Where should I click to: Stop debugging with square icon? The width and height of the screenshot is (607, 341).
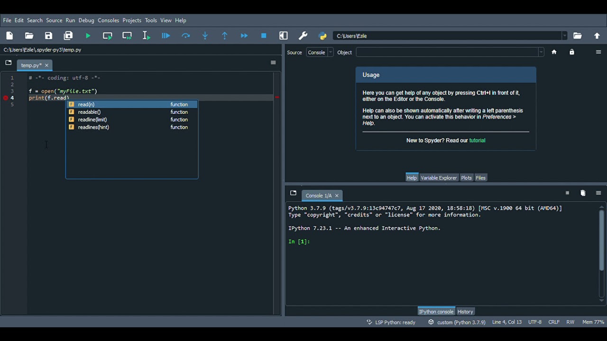[x=264, y=36]
